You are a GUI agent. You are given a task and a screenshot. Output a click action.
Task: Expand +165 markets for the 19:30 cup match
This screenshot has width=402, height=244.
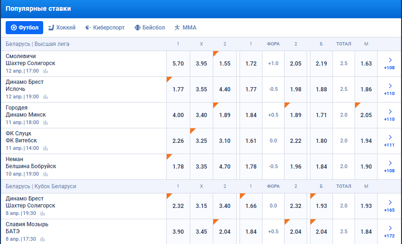[x=389, y=206]
